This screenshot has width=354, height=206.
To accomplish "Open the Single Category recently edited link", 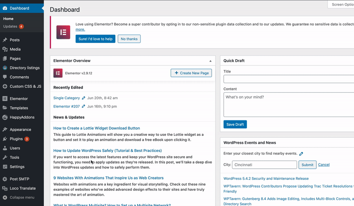I will click(x=66, y=98).
